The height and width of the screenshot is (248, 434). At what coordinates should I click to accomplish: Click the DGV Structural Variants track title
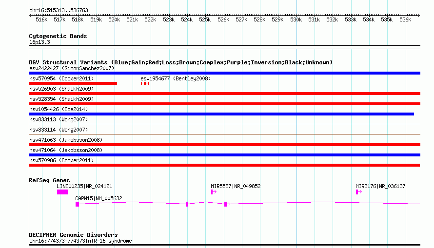click(x=181, y=62)
